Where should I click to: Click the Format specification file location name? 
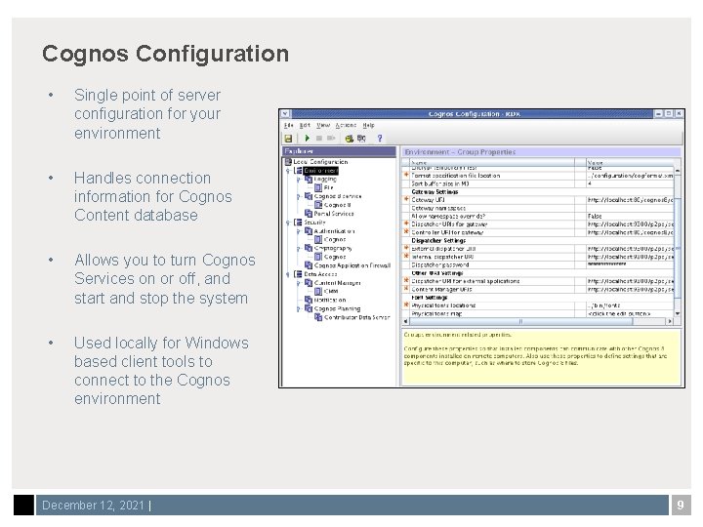point(456,176)
